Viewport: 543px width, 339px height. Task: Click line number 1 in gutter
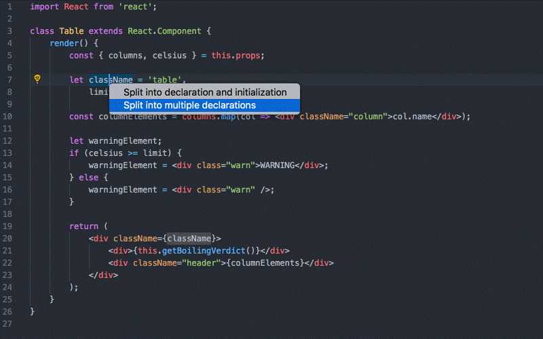pyautogui.click(x=10, y=7)
